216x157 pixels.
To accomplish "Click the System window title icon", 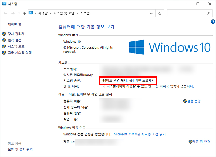I will pos(4,4).
